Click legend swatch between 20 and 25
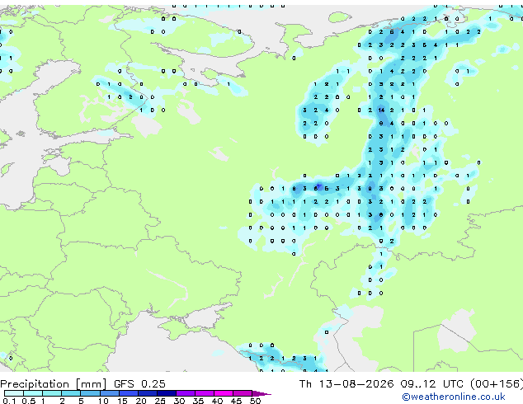The height and width of the screenshot is (404, 523). 148,393
